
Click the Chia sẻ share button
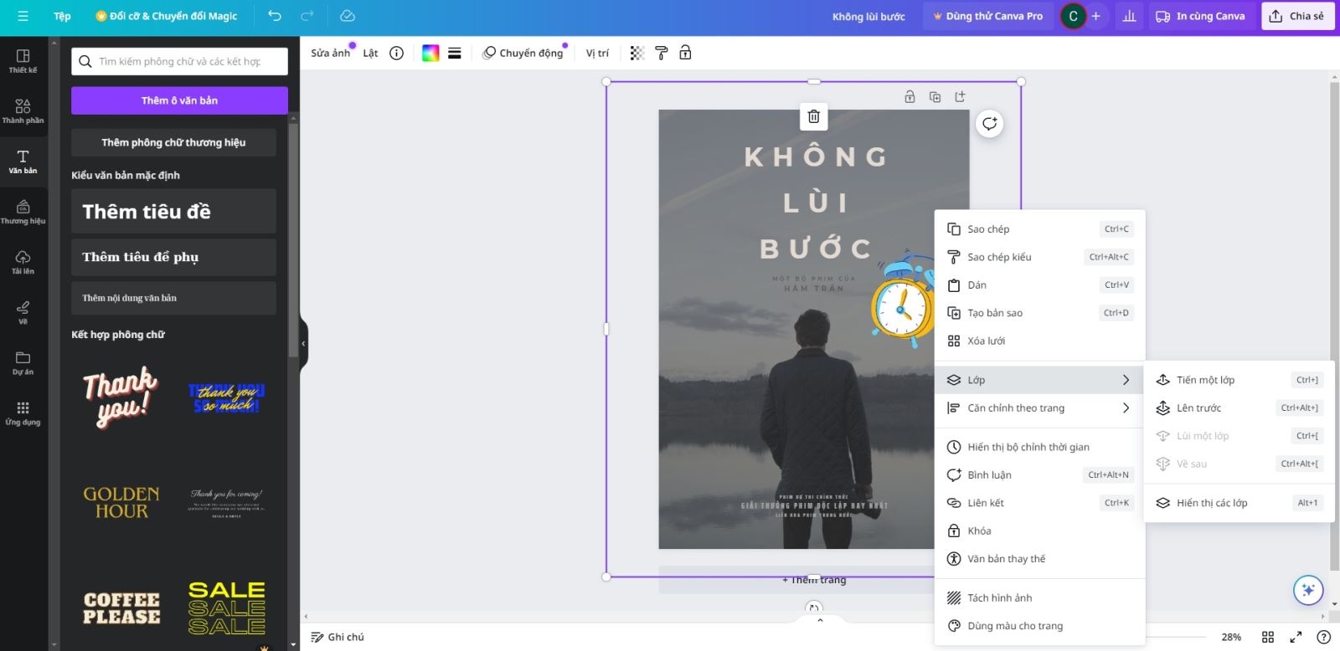coord(1296,16)
